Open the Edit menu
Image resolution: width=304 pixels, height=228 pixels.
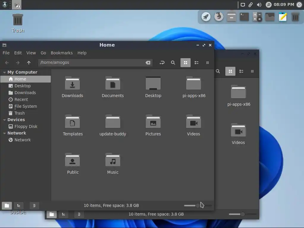click(18, 53)
